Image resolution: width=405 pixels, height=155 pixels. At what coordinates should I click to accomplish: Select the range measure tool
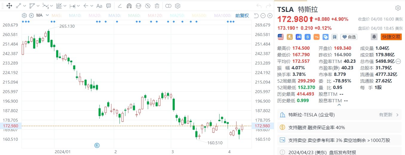click(72, 6)
